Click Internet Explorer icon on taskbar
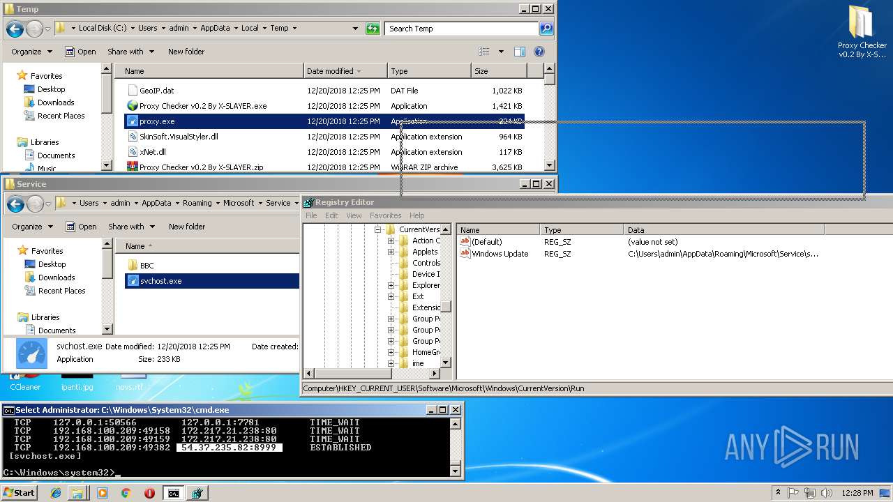The height and width of the screenshot is (502, 893). click(56, 493)
